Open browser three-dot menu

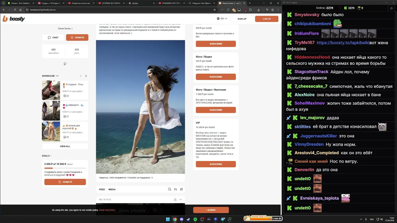click(278, 10)
